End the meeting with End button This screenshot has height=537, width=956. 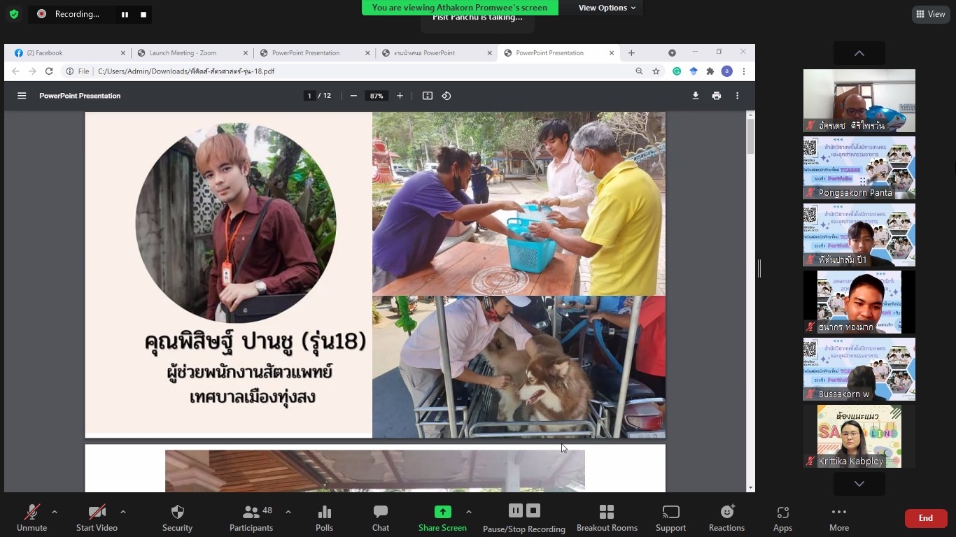925,518
